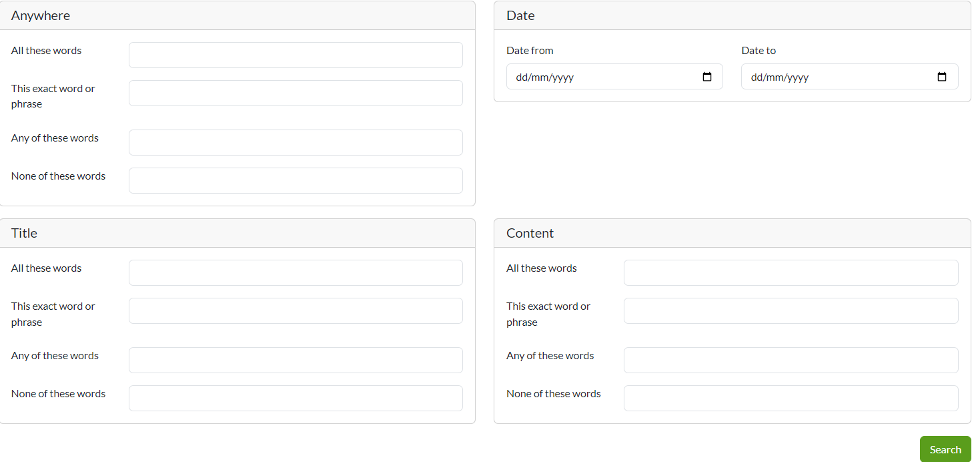Select Content 'Any of these words' field
Viewport: 972px width, 462px height.
tap(791, 360)
